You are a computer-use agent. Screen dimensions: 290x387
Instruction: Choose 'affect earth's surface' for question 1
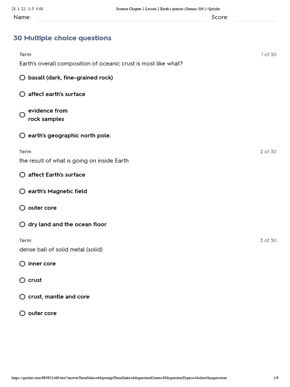coord(22,94)
